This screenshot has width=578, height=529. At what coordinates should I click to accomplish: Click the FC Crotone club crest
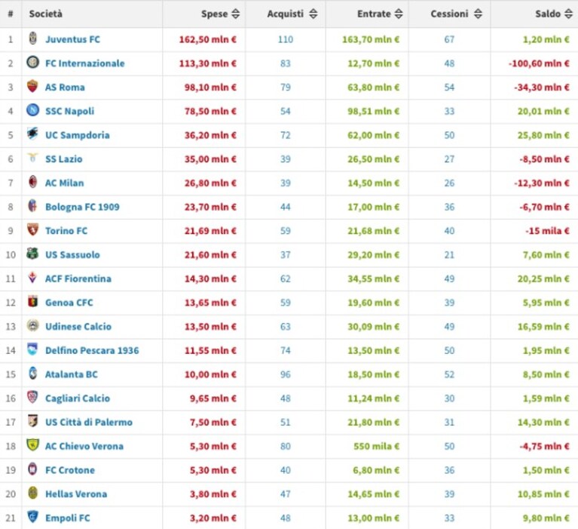click(33, 469)
